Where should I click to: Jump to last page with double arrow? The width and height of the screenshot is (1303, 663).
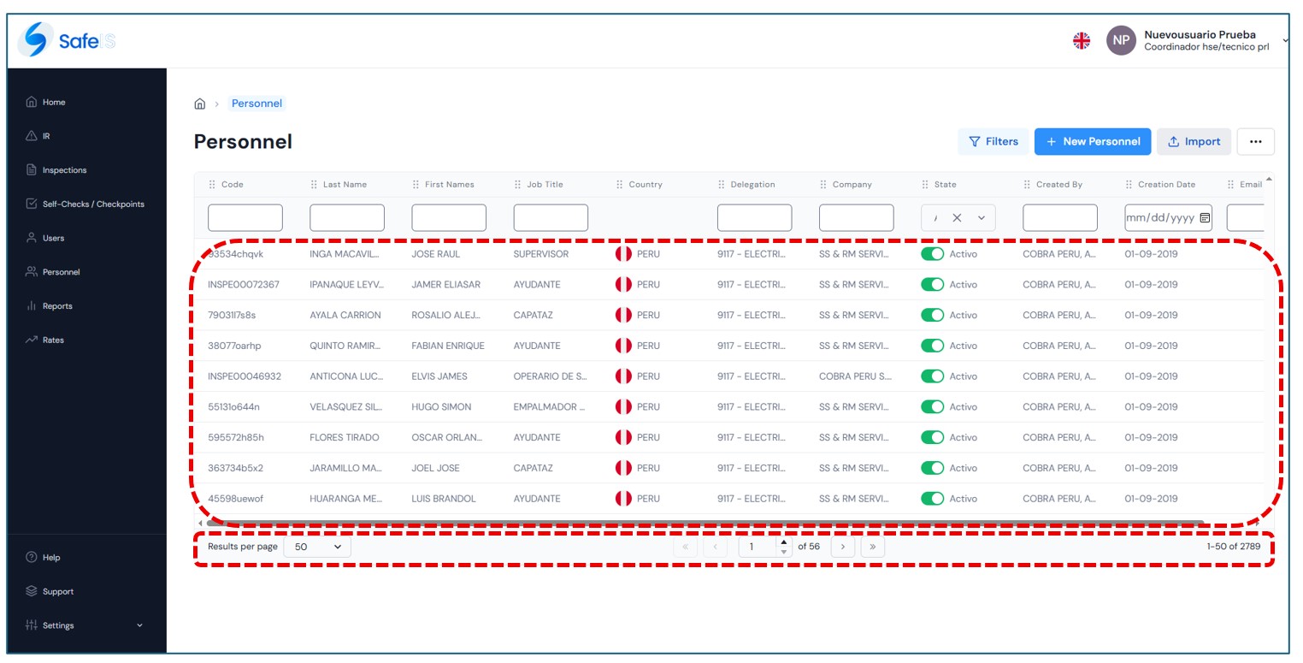(x=872, y=547)
